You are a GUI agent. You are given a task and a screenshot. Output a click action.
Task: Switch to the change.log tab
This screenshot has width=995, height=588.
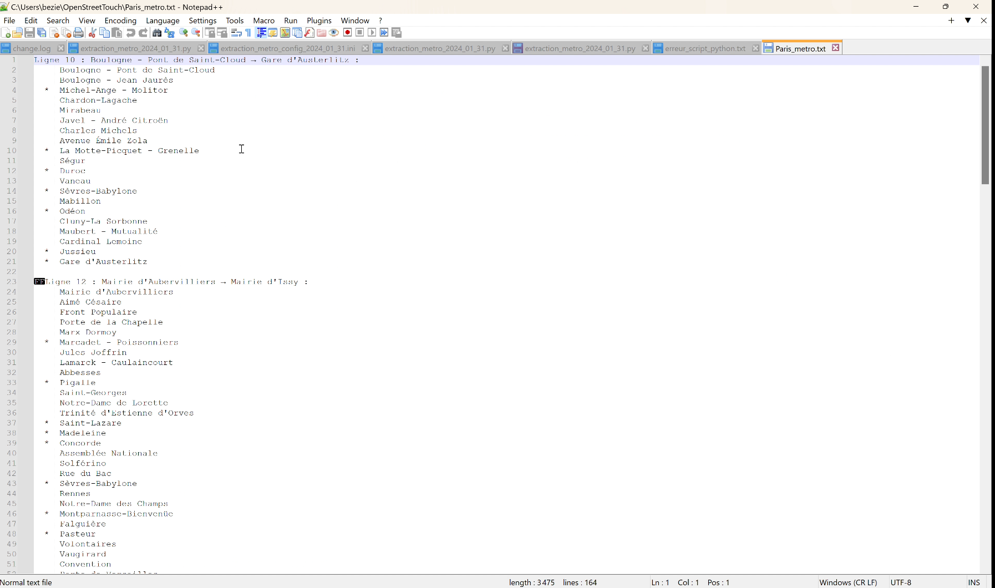[x=32, y=48]
